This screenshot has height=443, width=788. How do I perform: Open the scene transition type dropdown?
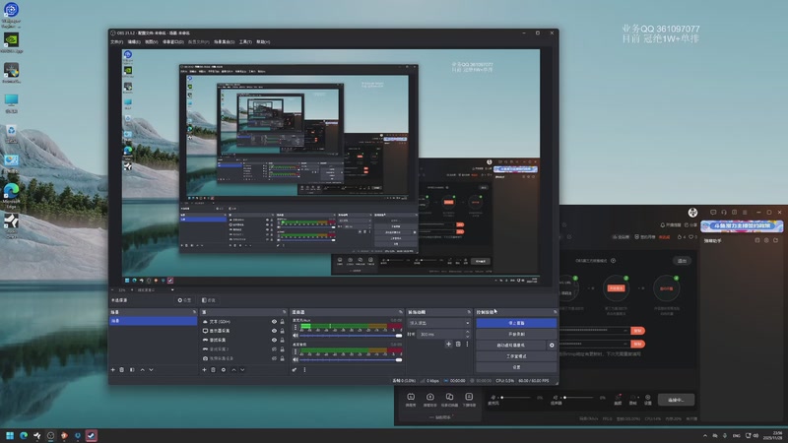click(x=439, y=323)
